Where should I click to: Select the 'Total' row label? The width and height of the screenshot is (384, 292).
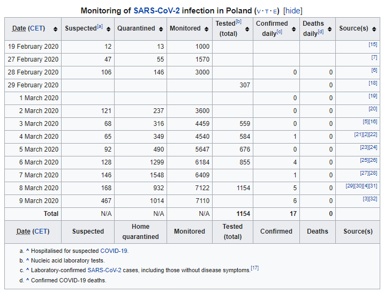coord(51,214)
